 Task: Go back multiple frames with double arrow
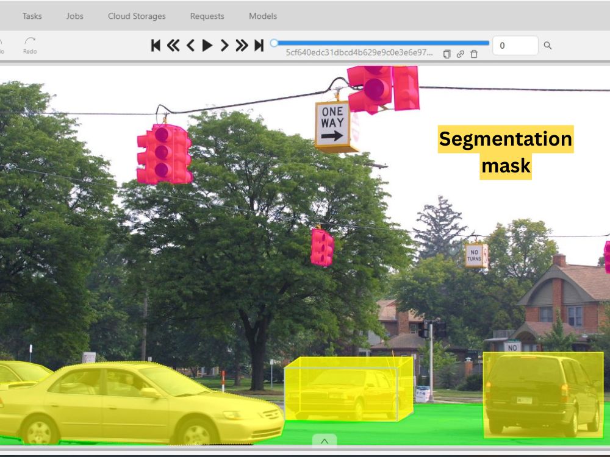pos(173,46)
